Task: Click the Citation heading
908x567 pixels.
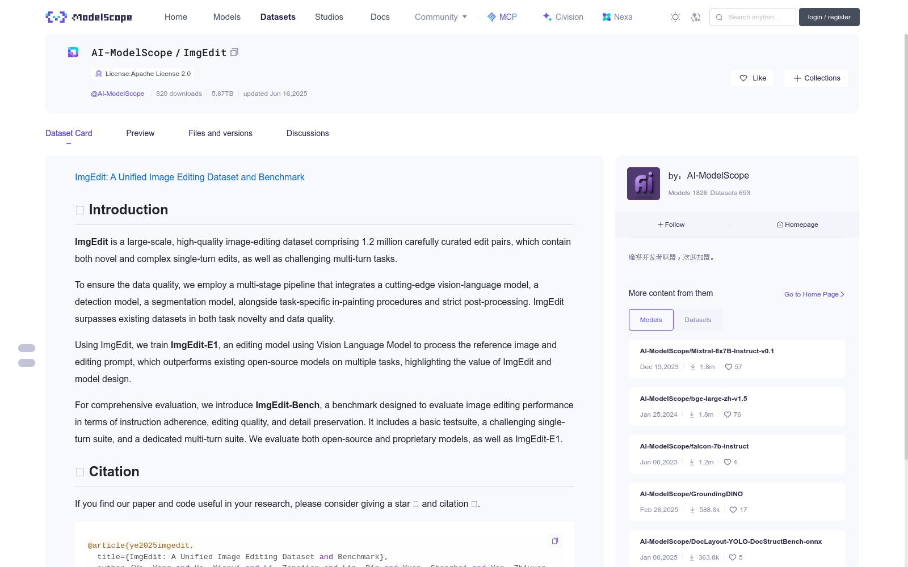Action: point(114,472)
